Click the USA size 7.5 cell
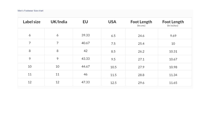Screen dimensions: 211x122 click(113, 44)
